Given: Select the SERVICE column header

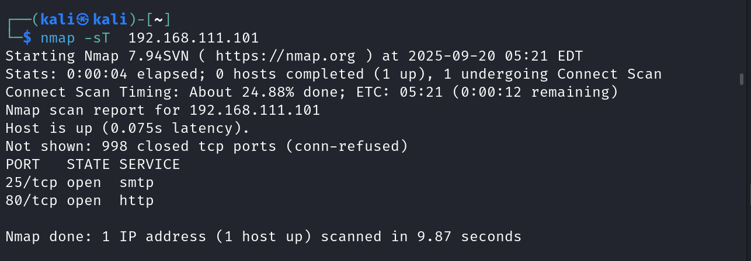Looking at the screenshot, I should pyautogui.click(x=149, y=164).
